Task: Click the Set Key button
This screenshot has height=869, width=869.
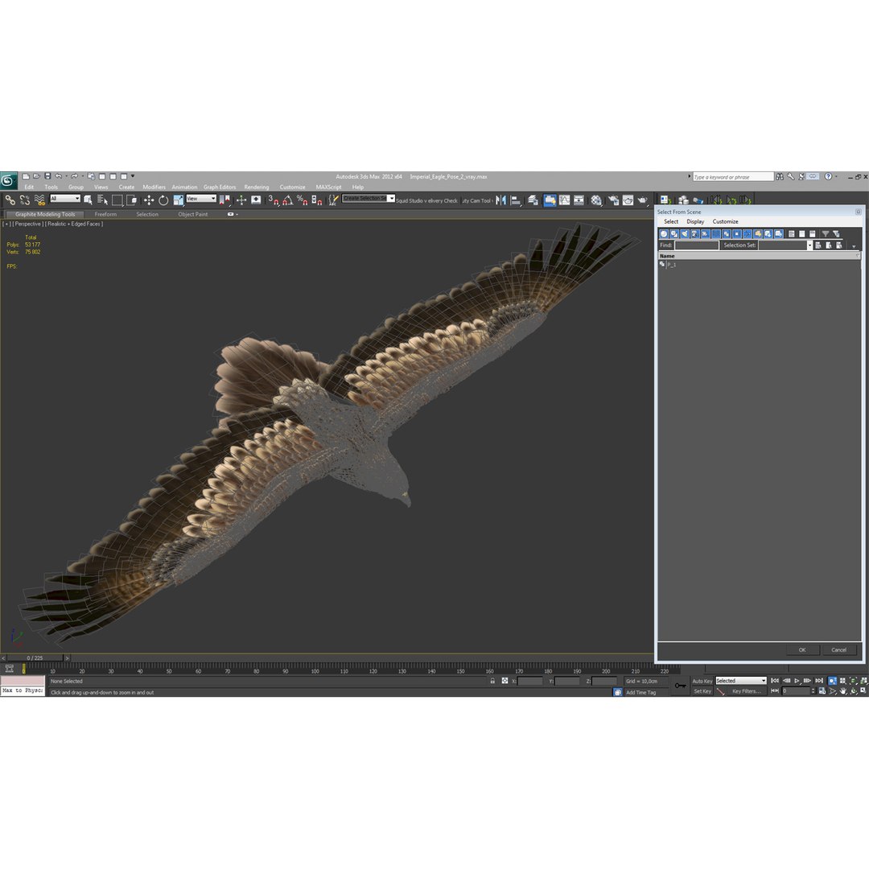Action: click(x=702, y=691)
